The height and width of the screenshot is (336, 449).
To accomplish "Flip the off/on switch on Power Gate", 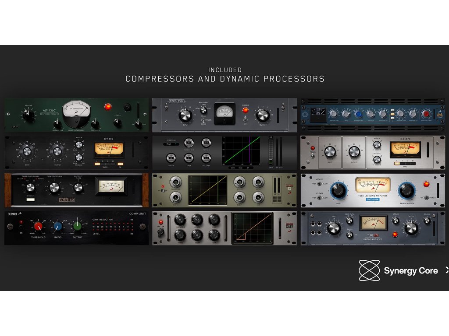I will [x=161, y=232].
